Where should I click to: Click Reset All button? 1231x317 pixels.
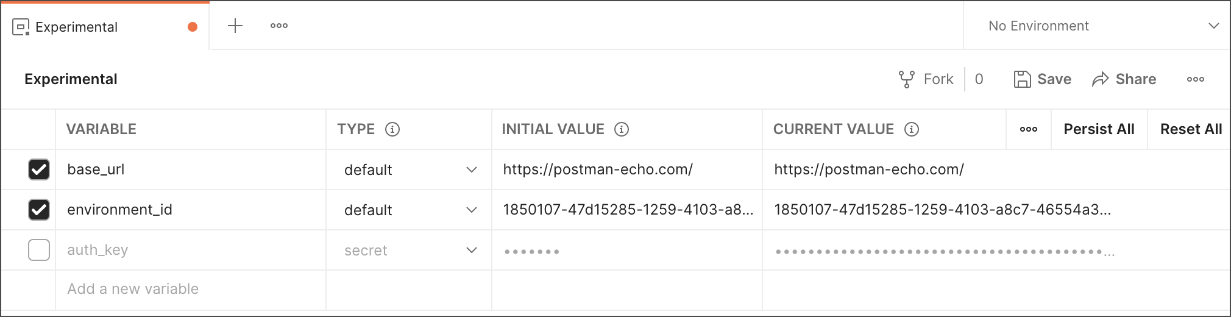point(1191,129)
